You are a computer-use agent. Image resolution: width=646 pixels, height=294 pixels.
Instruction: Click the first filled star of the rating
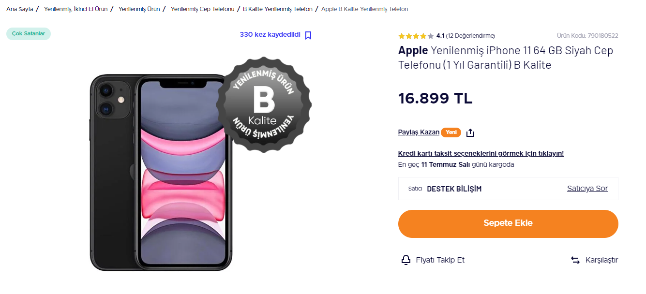pos(401,35)
